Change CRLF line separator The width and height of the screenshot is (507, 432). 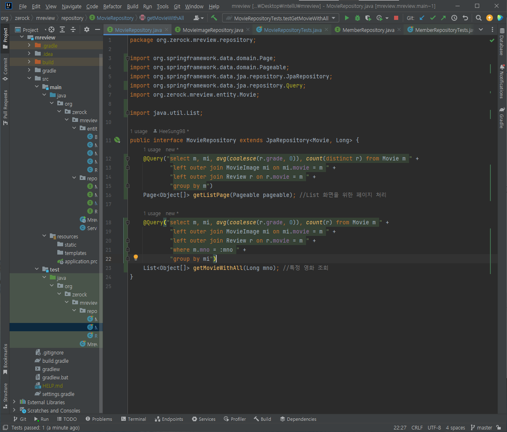click(x=417, y=427)
